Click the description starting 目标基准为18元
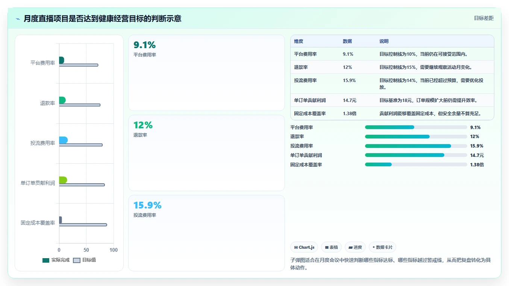 (x=429, y=100)
